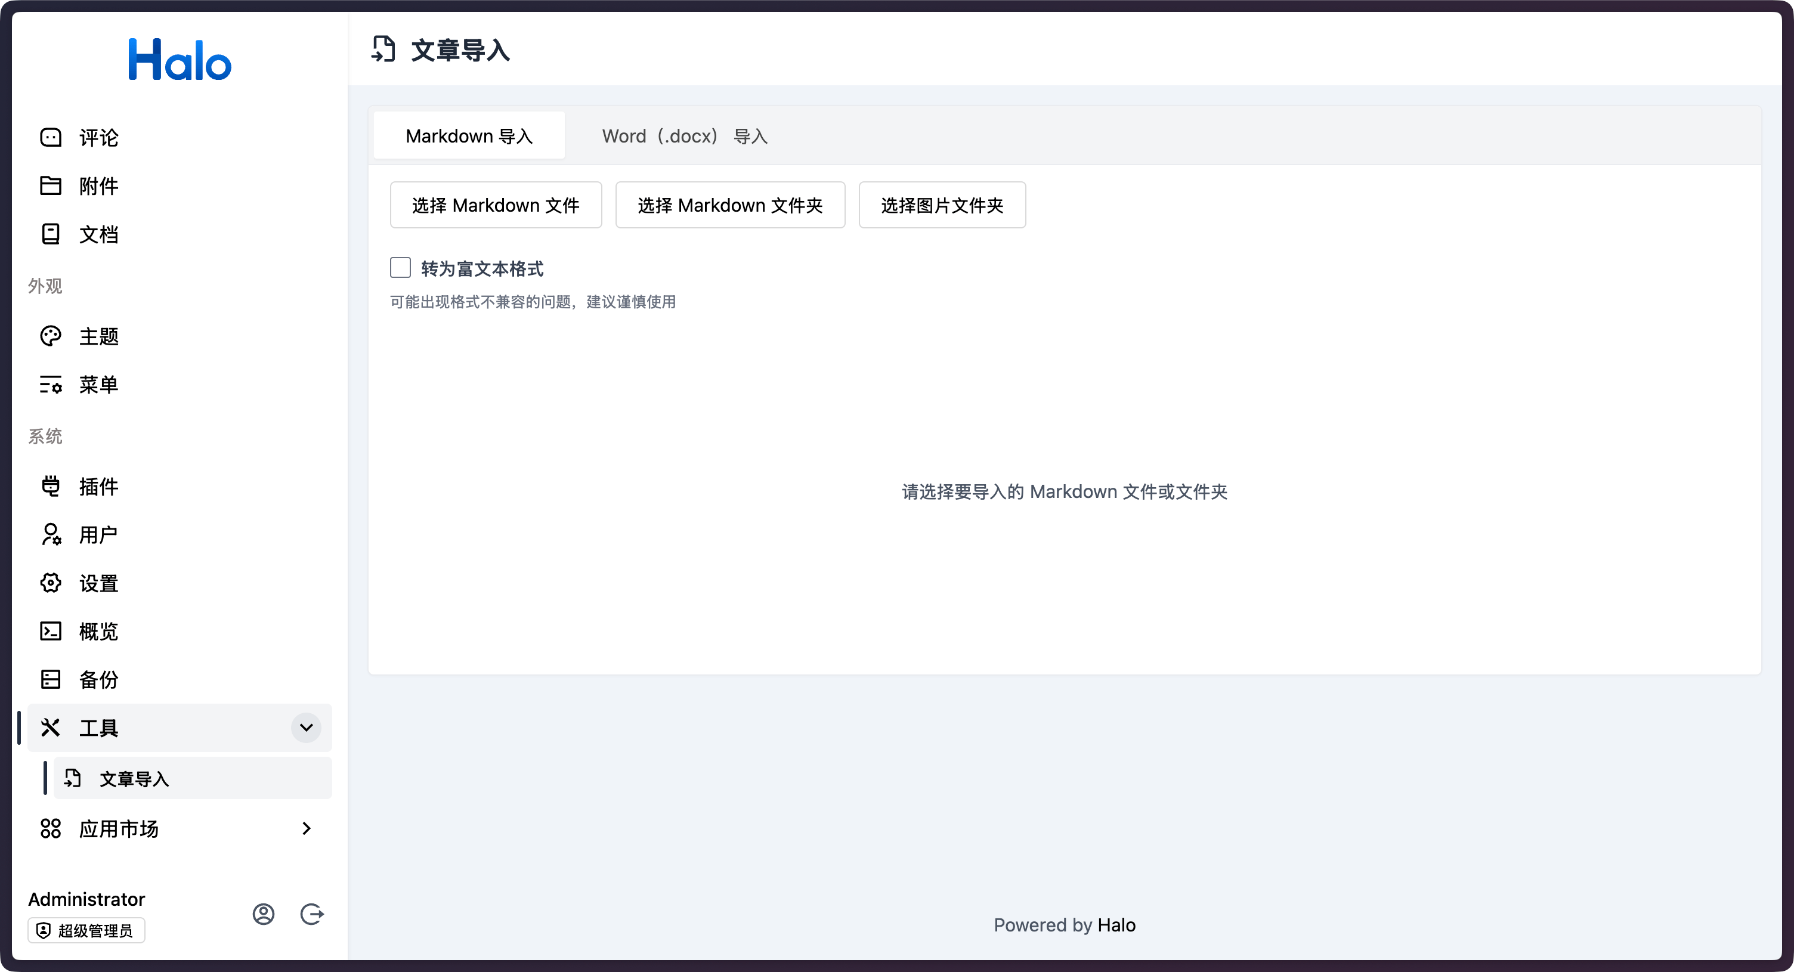Enable the 转为富文本格式 checkbox

pyautogui.click(x=400, y=267)
